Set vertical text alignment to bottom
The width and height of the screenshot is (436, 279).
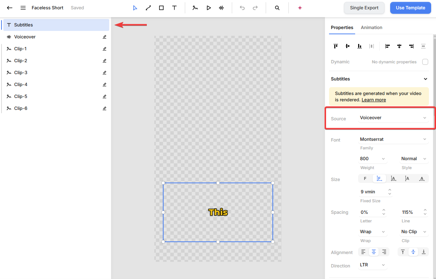pyautogui.click(x=423, y=252)
